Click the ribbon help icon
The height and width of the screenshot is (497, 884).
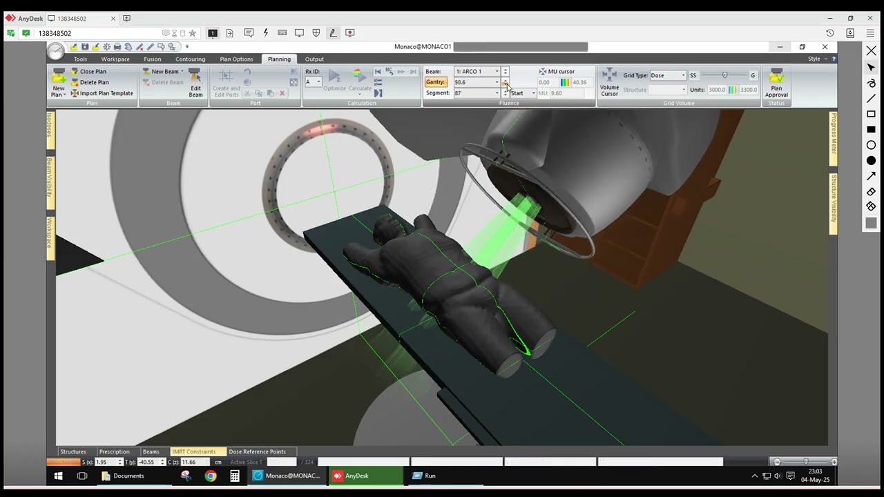click(834, 59)
